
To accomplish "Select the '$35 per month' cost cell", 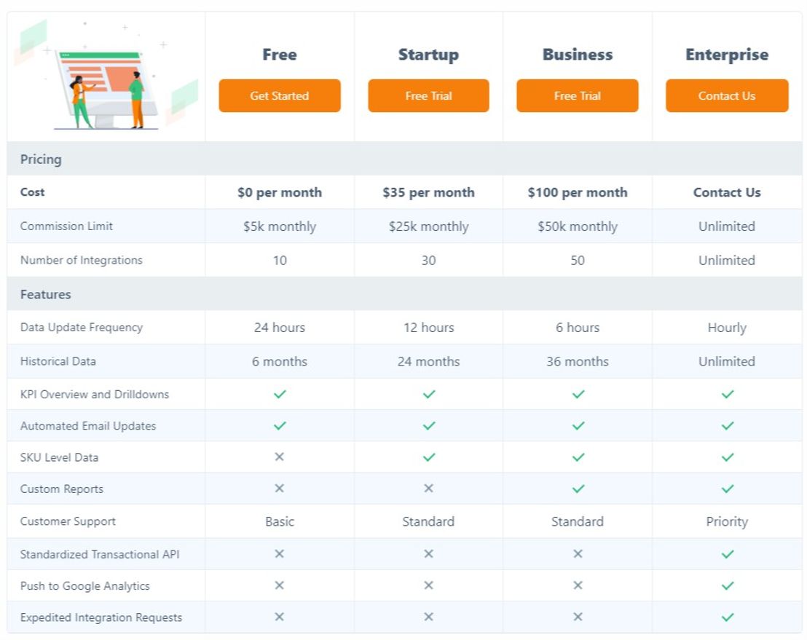I will (x=428, y=192).
